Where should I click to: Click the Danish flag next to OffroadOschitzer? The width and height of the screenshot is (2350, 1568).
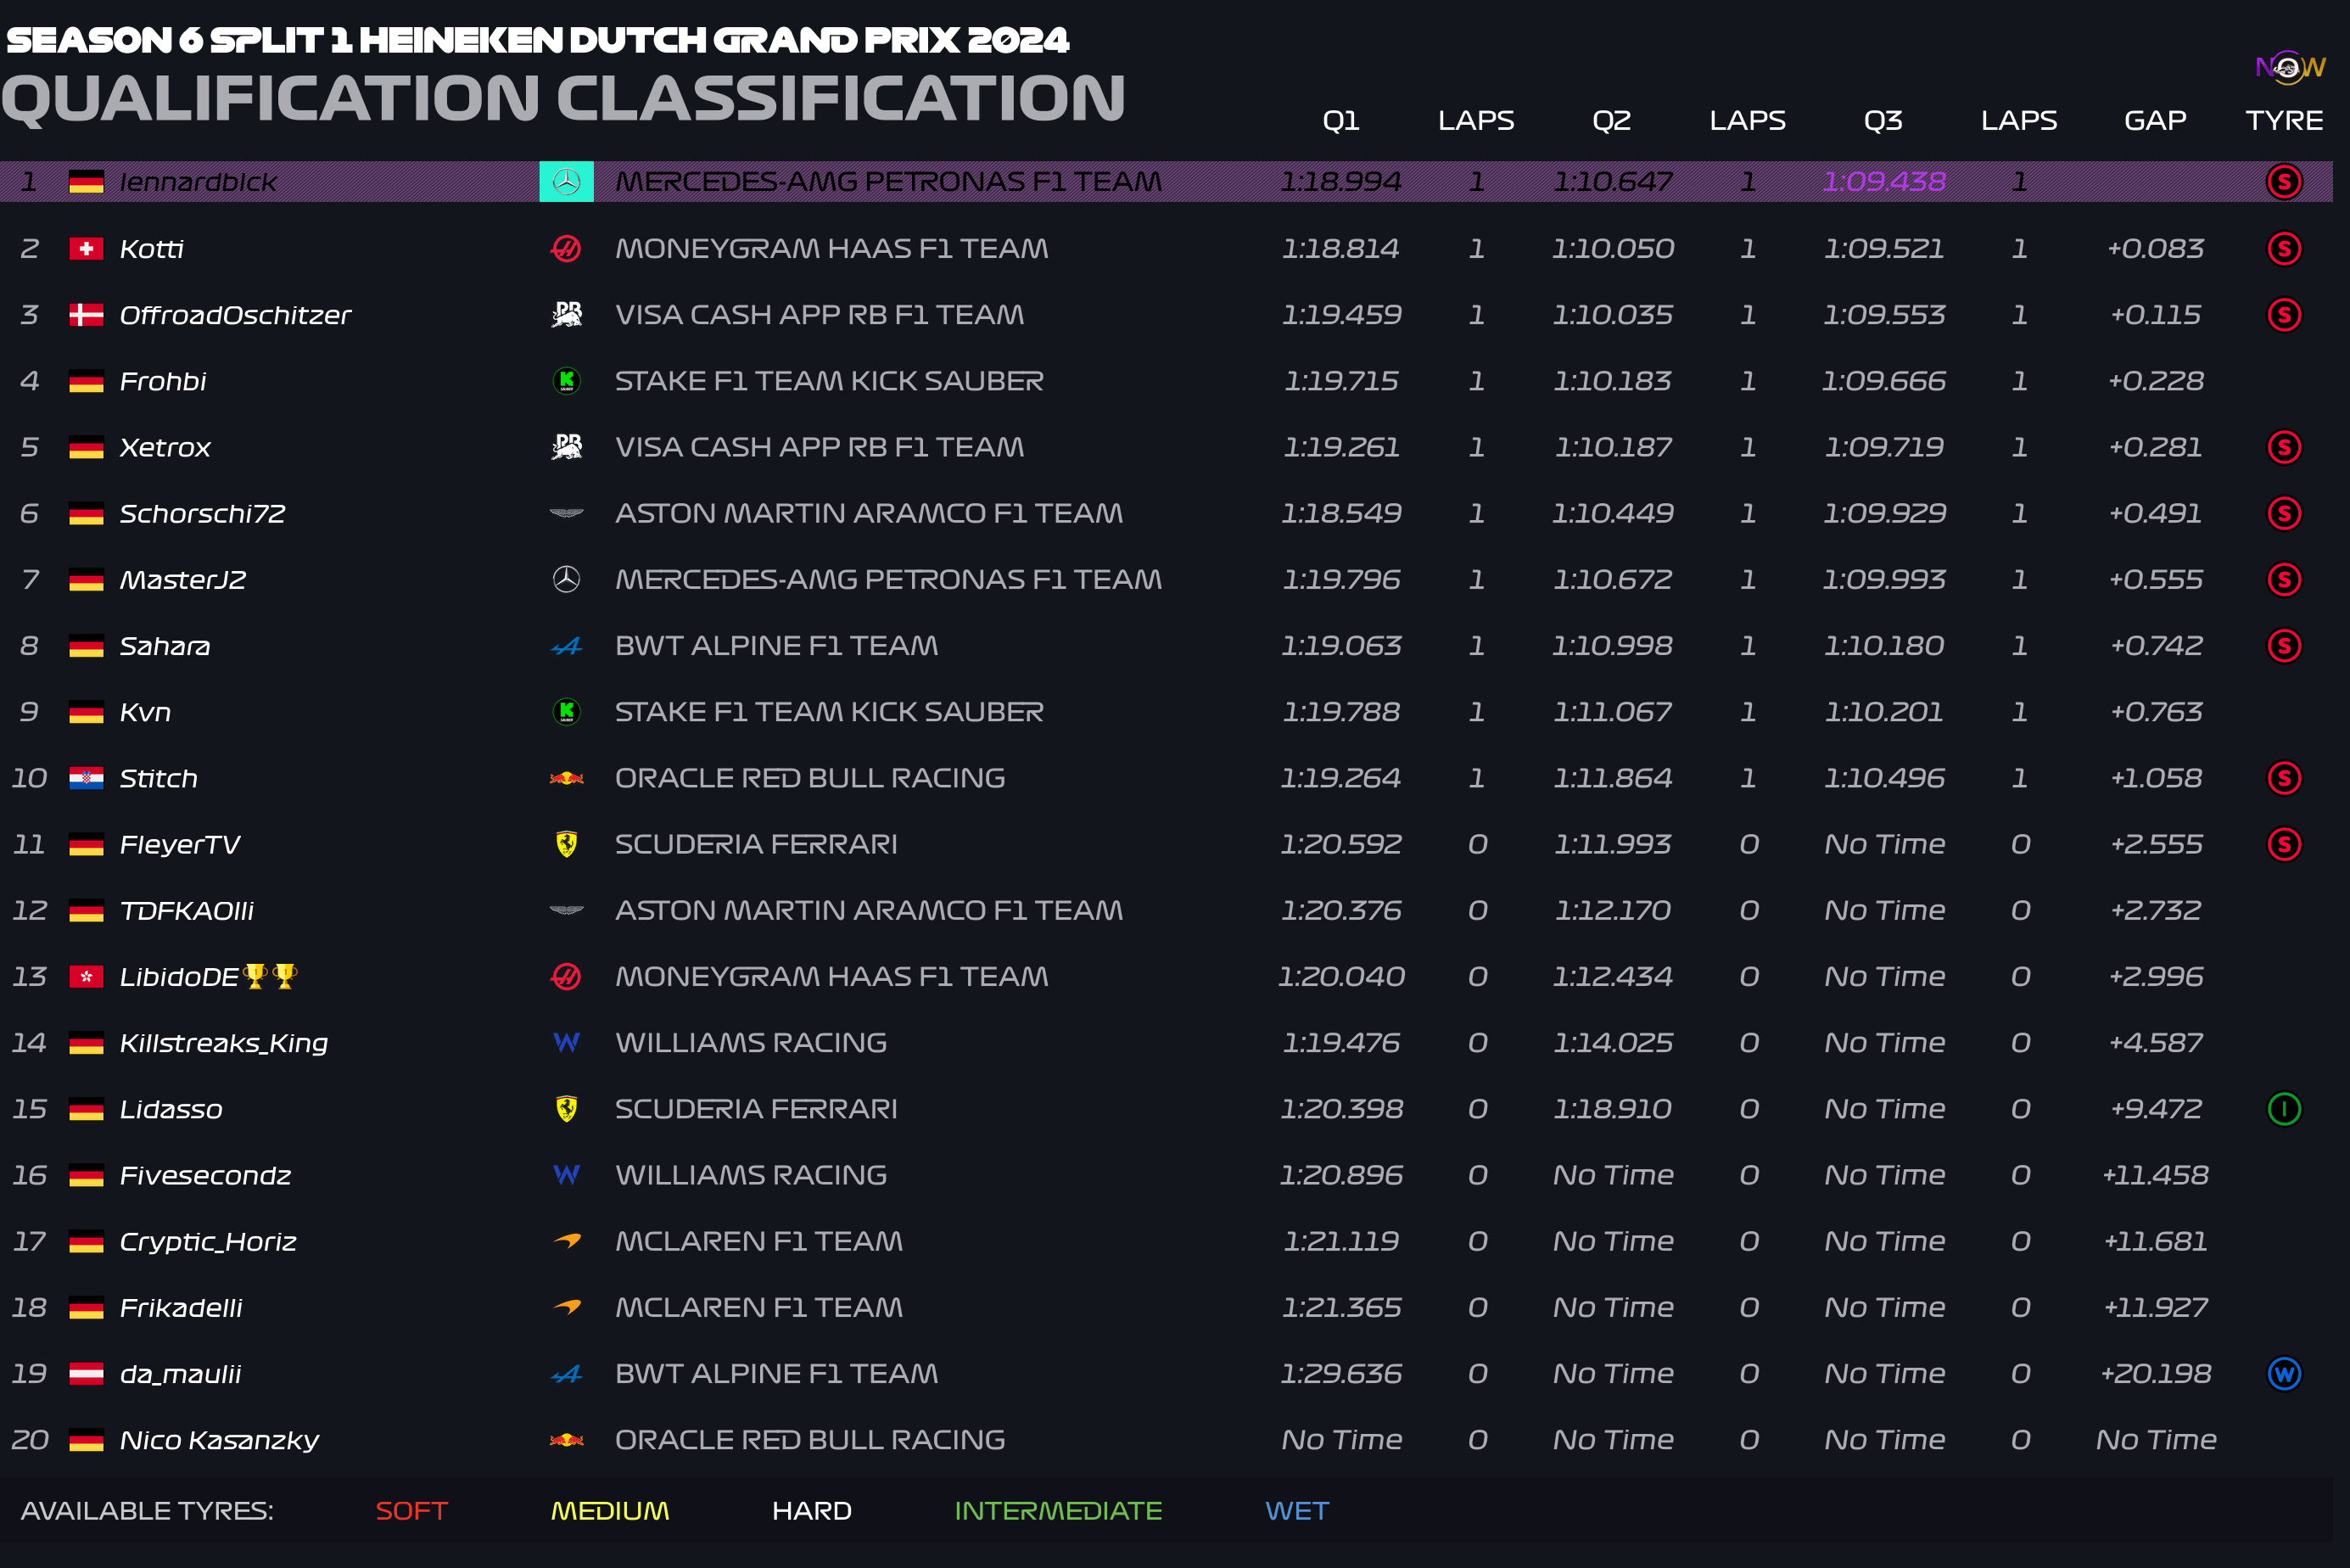click(86, 315)
